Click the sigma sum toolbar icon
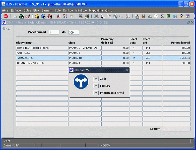This screenshot has height=150, width=196. click(x=162, y=16)
